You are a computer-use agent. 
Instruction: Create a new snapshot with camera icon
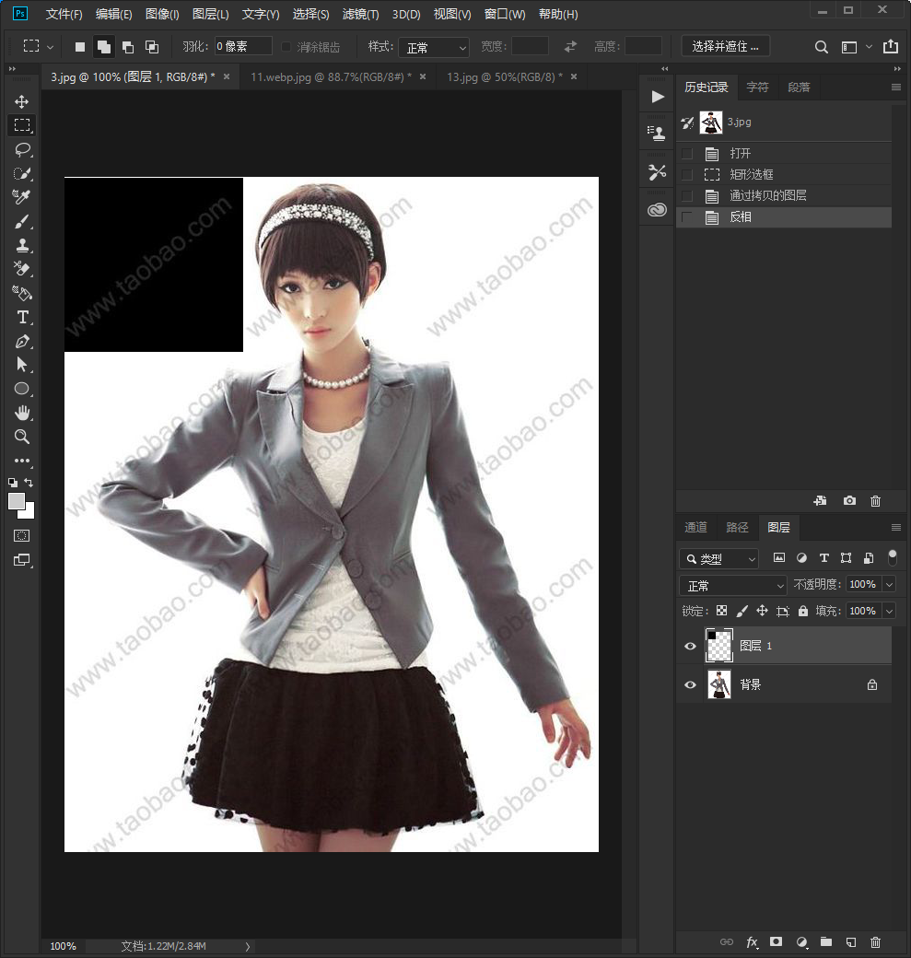[849, 500]
